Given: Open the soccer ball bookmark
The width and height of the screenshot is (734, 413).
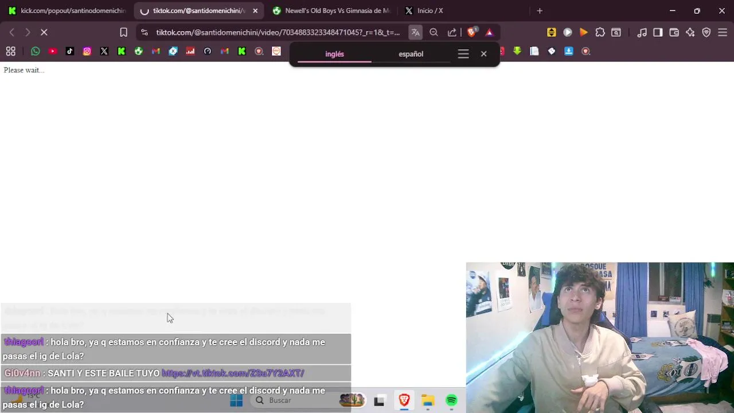Looking at the screenshot, I should 139,51.
